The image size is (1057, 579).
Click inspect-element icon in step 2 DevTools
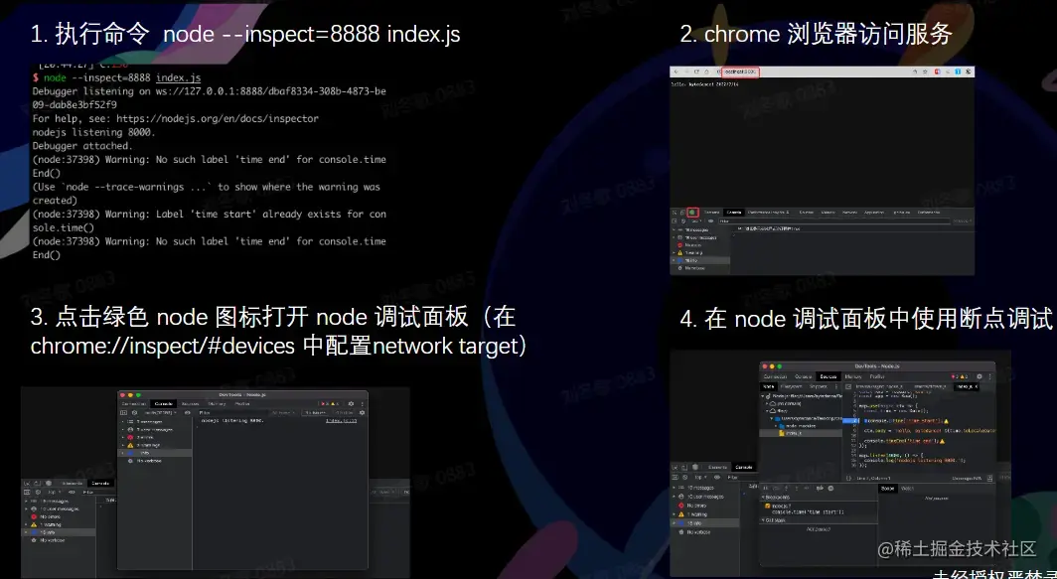tap(675, 213)
